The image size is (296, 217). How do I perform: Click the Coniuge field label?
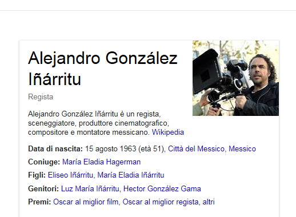coord(44,162)
